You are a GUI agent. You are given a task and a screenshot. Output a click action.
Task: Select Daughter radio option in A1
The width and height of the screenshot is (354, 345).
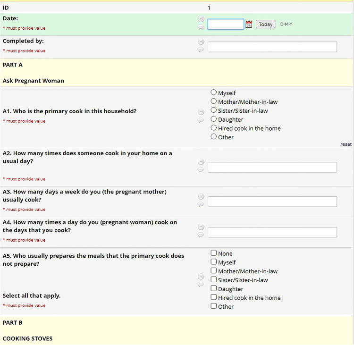[x=213, y=119]
